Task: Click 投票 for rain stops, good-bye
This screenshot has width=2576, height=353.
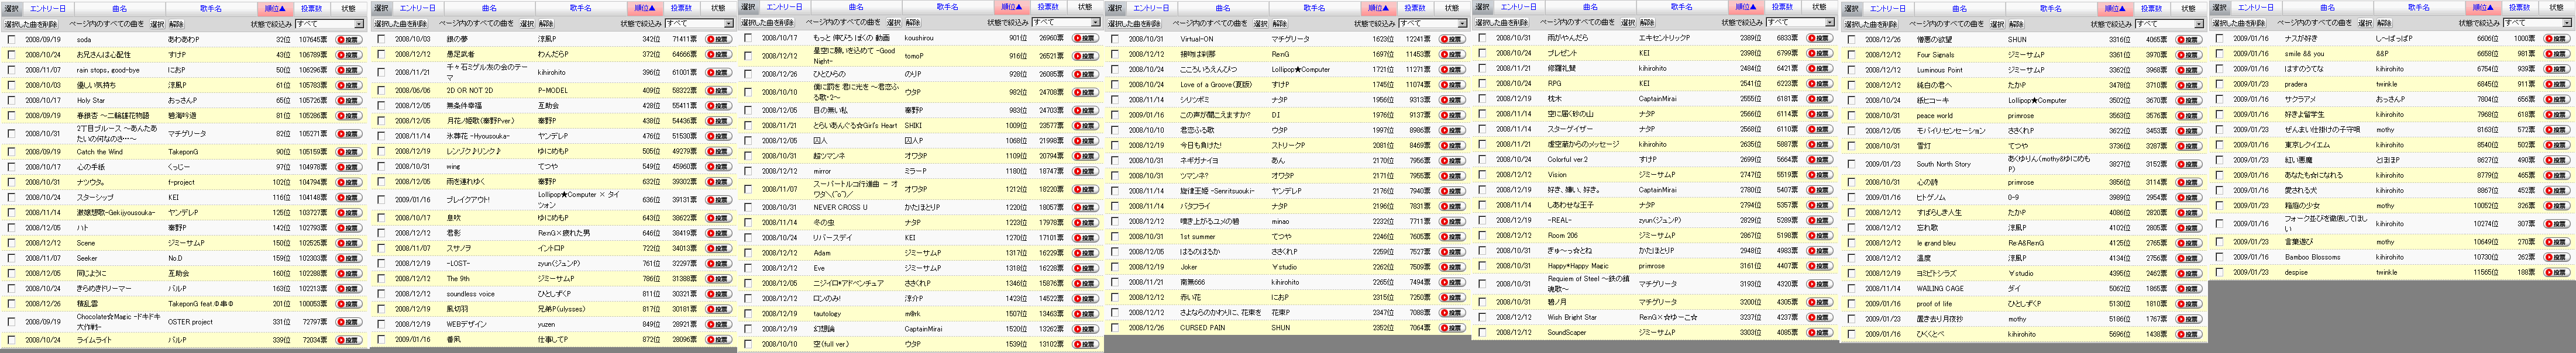Action: coord(348,70)
